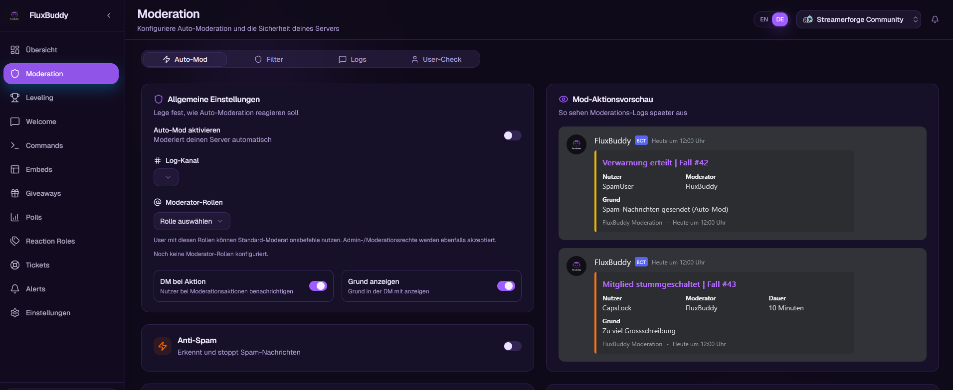Go to Übersicht in the sidebar
The height and width of the screenshot is (390, 953).
[x=61, y=50]
